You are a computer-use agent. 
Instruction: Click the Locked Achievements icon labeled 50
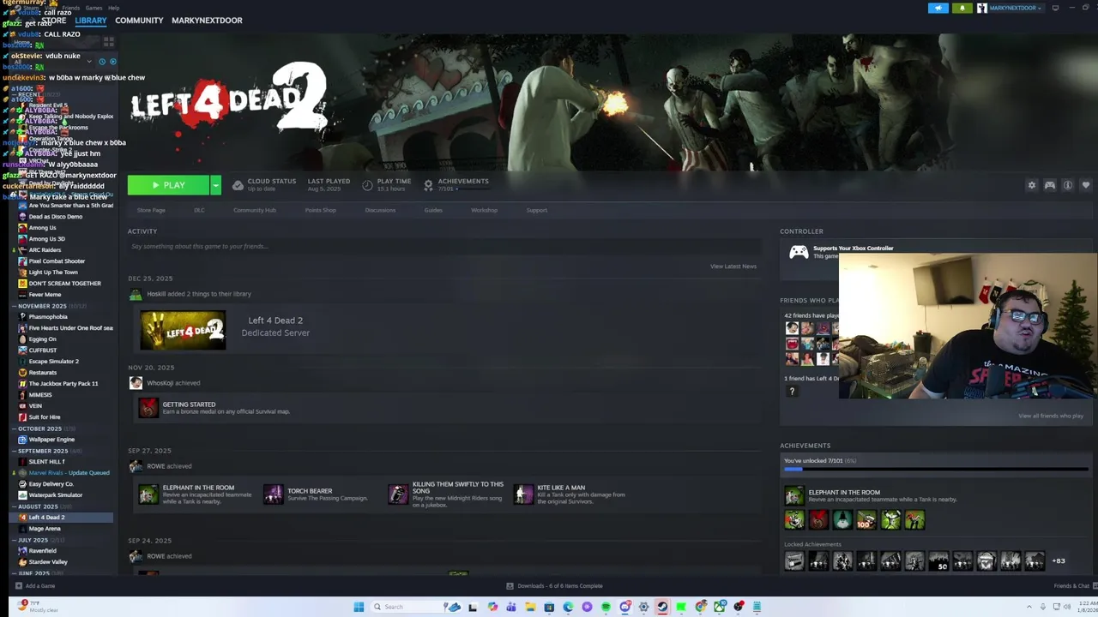pyautogui.click(x=938, y=561)
